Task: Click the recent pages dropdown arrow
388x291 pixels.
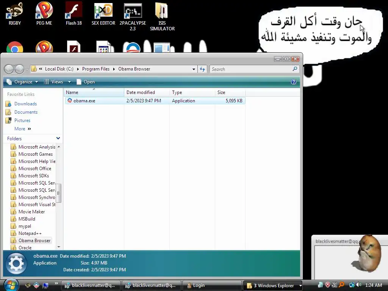Action: point(27,69)
